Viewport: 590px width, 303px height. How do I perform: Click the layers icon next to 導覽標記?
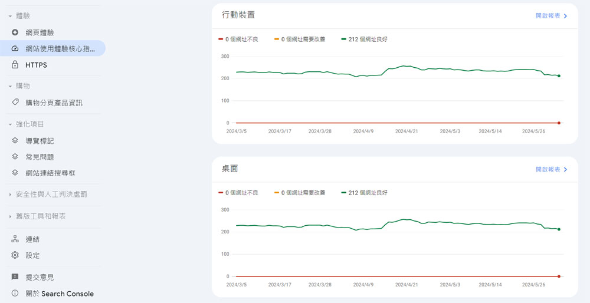[15, 141]
